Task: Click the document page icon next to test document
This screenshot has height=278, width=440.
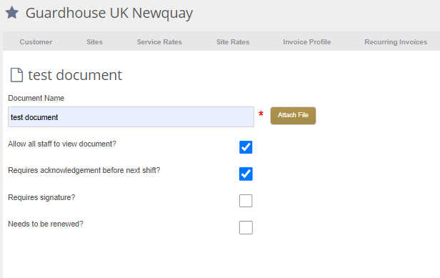Action: tap(16, 75)
